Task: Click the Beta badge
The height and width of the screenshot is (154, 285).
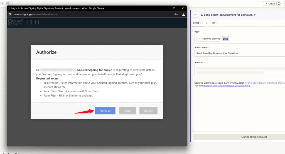Action: [x=225, y=38]
